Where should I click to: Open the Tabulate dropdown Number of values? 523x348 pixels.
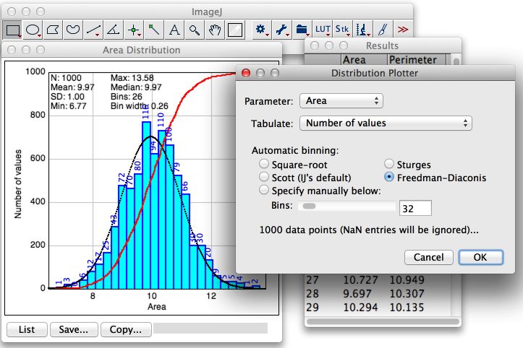pyautogui.click(x=386, y=123)
